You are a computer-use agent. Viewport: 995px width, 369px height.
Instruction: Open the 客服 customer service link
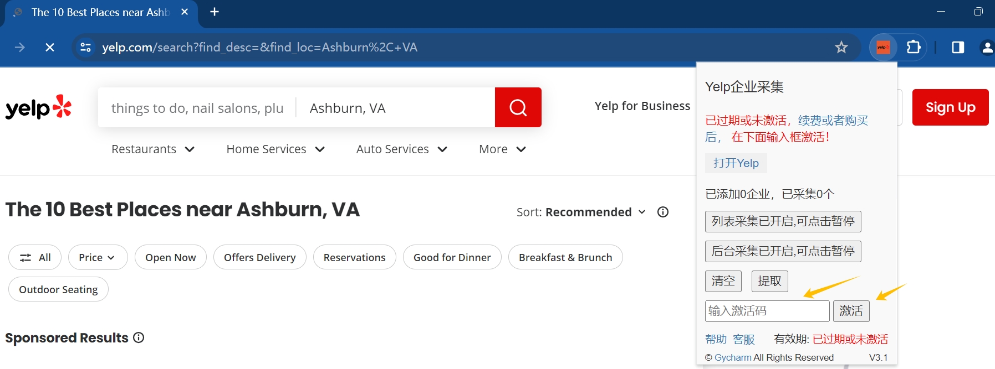[744, 339]
